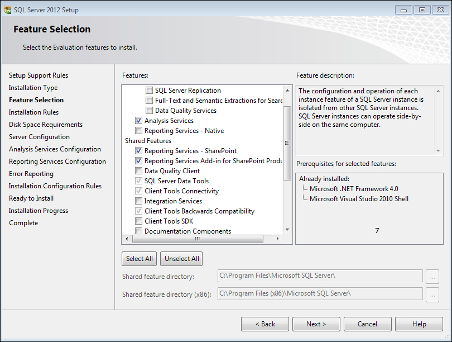Check the Documentation Components checkbox
The height and width of the screenshot is (342, 452).
138,231
